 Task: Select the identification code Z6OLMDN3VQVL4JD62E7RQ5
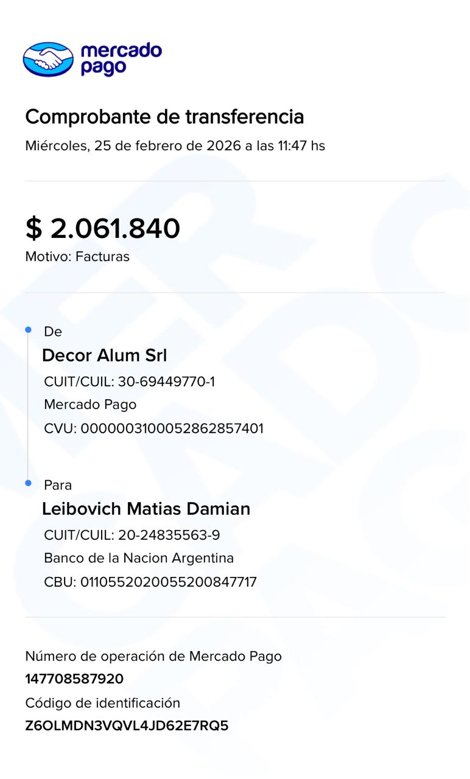tap(127, 726)
